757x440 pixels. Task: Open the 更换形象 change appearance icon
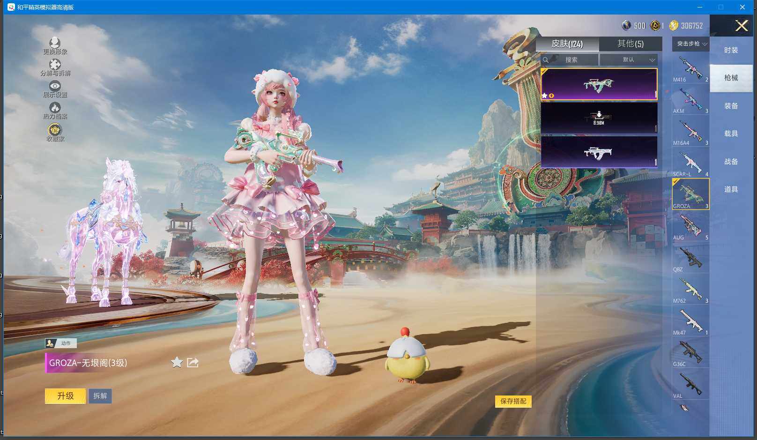tap(55, 46)
